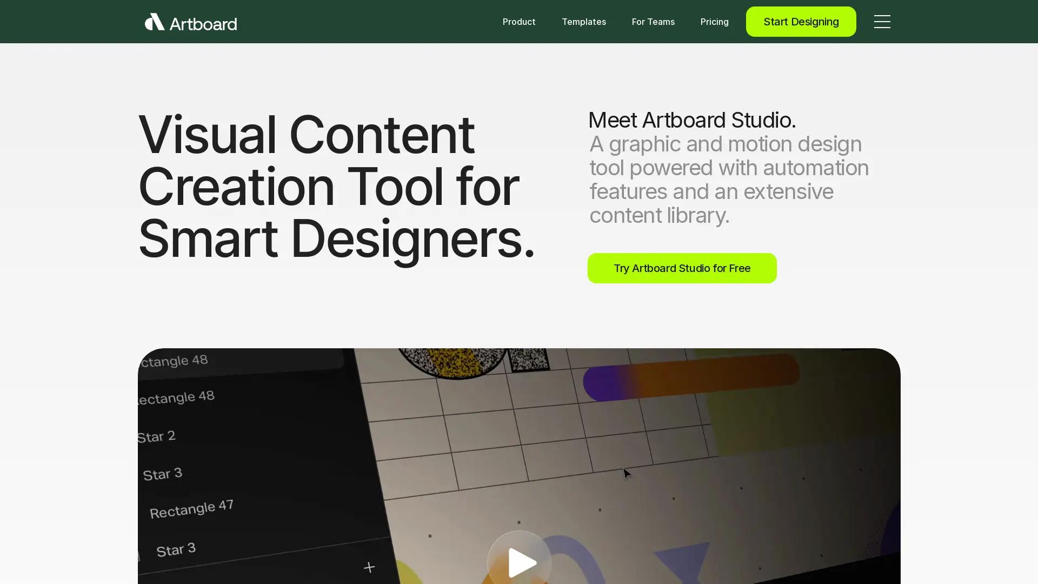
Task: Click the Artboard logo icon
Action: [154, 22]
